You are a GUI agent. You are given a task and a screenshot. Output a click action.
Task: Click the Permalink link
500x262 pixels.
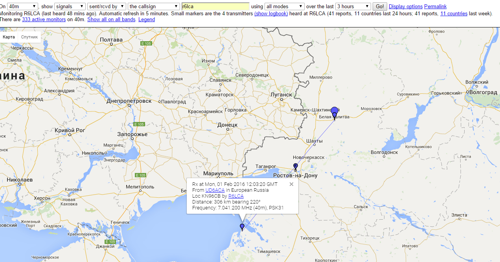coord(435,7)
